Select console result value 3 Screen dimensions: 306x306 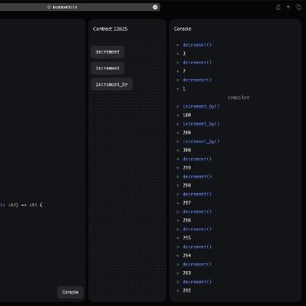coord(184,54)
